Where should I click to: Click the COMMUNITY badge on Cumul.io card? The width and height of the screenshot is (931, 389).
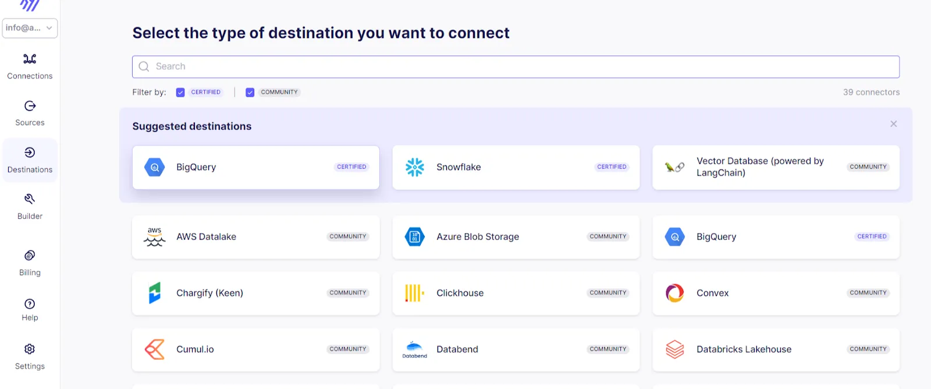pos(348,349)
